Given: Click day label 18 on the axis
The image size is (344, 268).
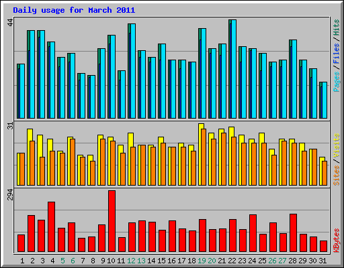Looking at the screenshot, I should (x=191, y=261).
